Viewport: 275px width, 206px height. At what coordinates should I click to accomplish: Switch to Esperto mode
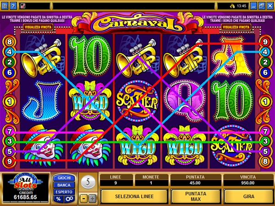(64, 192)
